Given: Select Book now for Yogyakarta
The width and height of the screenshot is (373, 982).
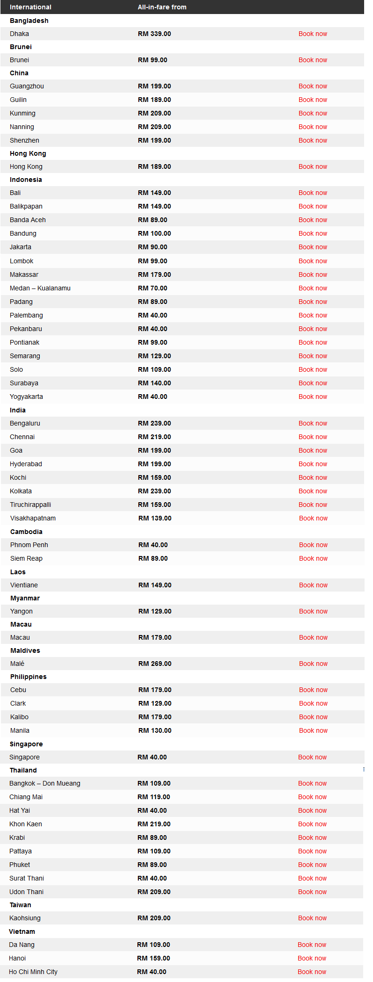Looking at the screenshot, I should coord(313,397).
